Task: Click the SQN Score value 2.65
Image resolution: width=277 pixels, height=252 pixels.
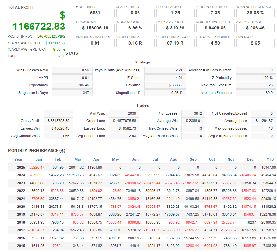Action: [x=255, y=43]
